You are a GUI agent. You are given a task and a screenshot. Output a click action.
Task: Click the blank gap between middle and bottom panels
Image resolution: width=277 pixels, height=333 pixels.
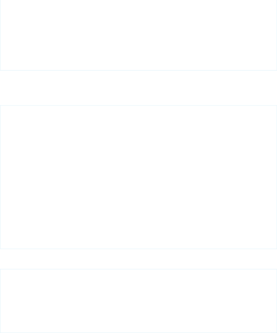(138, 259)
